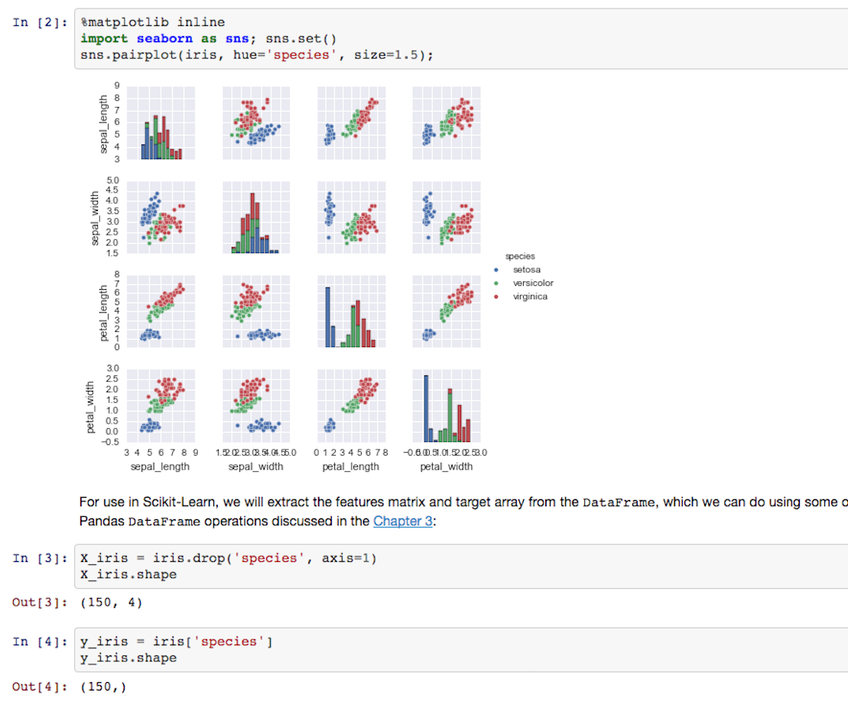The height and width of the screenshot is (705, 848).
Task: Click the Out[3] prompt label
Action: (x=40, y=603)
